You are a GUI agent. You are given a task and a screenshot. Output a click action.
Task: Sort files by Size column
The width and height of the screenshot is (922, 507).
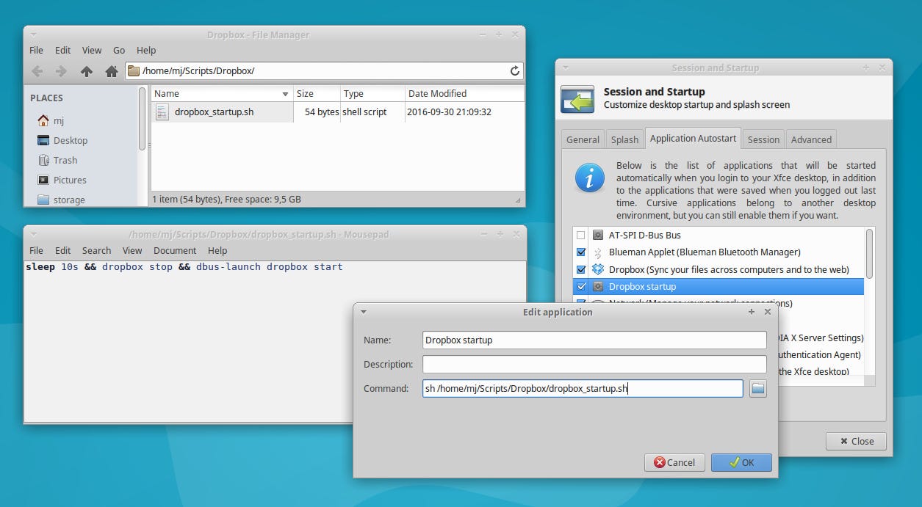tap(317, 93)
